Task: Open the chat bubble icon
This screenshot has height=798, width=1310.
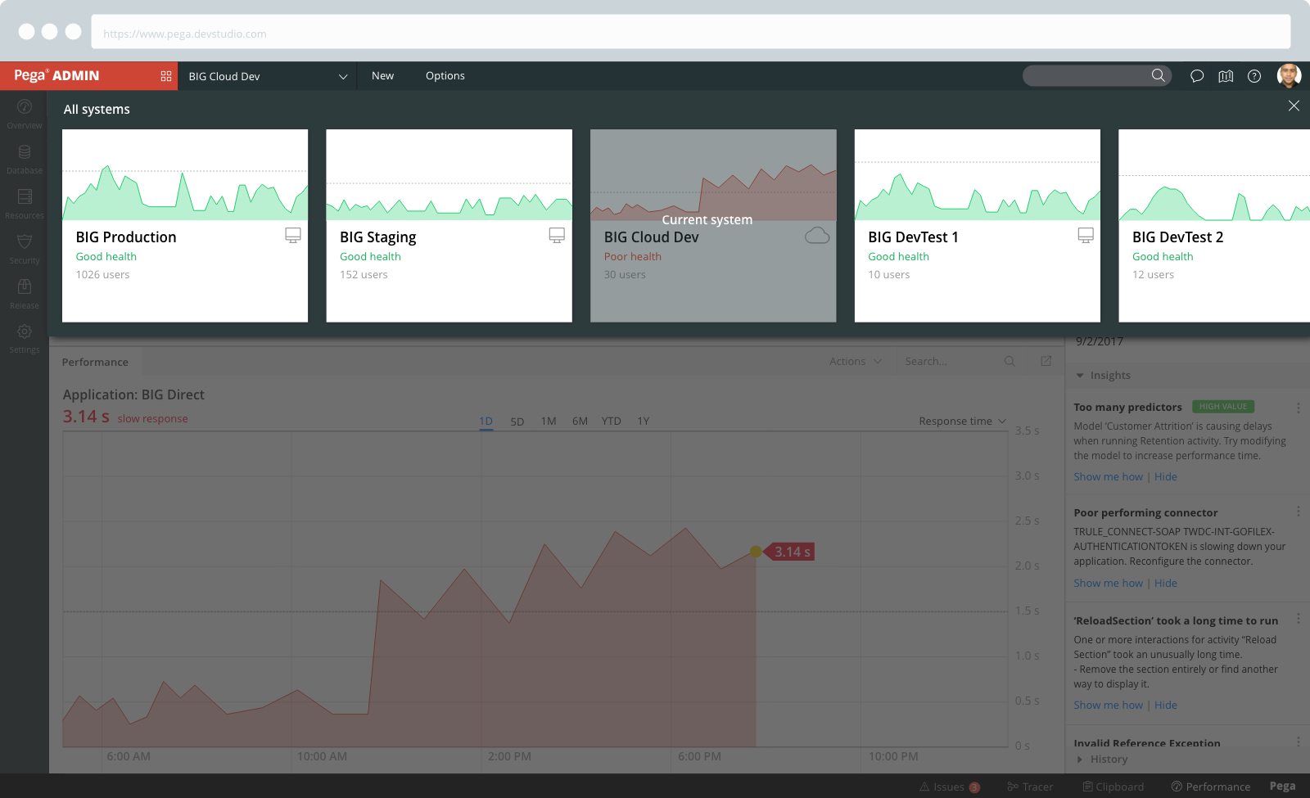Action: coord(1197,76)
